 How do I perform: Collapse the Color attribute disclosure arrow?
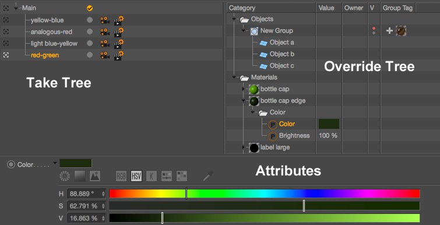click(x=55, y=163)
